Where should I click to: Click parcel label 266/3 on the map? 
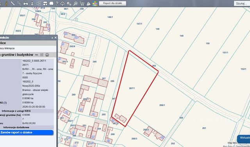click(134, 139)
